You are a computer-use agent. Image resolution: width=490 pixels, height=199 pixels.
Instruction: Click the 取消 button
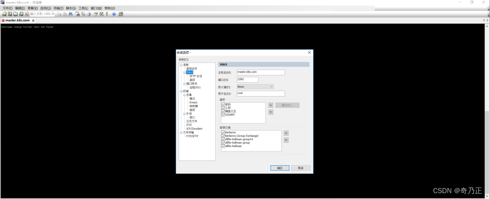tap(301, 168)
